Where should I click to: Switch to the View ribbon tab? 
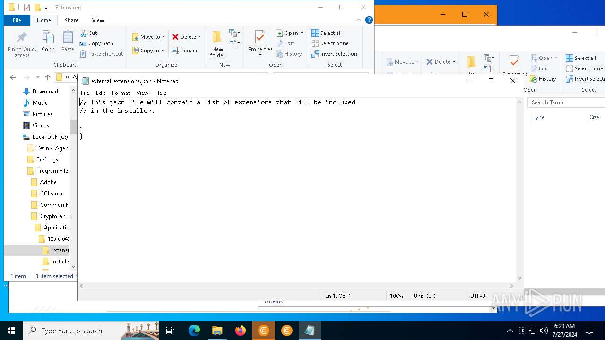(x=98, y=20)
